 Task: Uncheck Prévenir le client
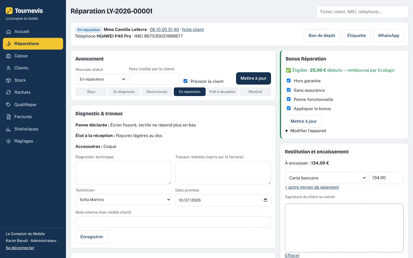(x=186, y=81)
